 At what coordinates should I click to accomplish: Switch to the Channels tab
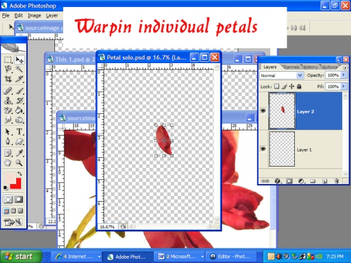(291, 67)
